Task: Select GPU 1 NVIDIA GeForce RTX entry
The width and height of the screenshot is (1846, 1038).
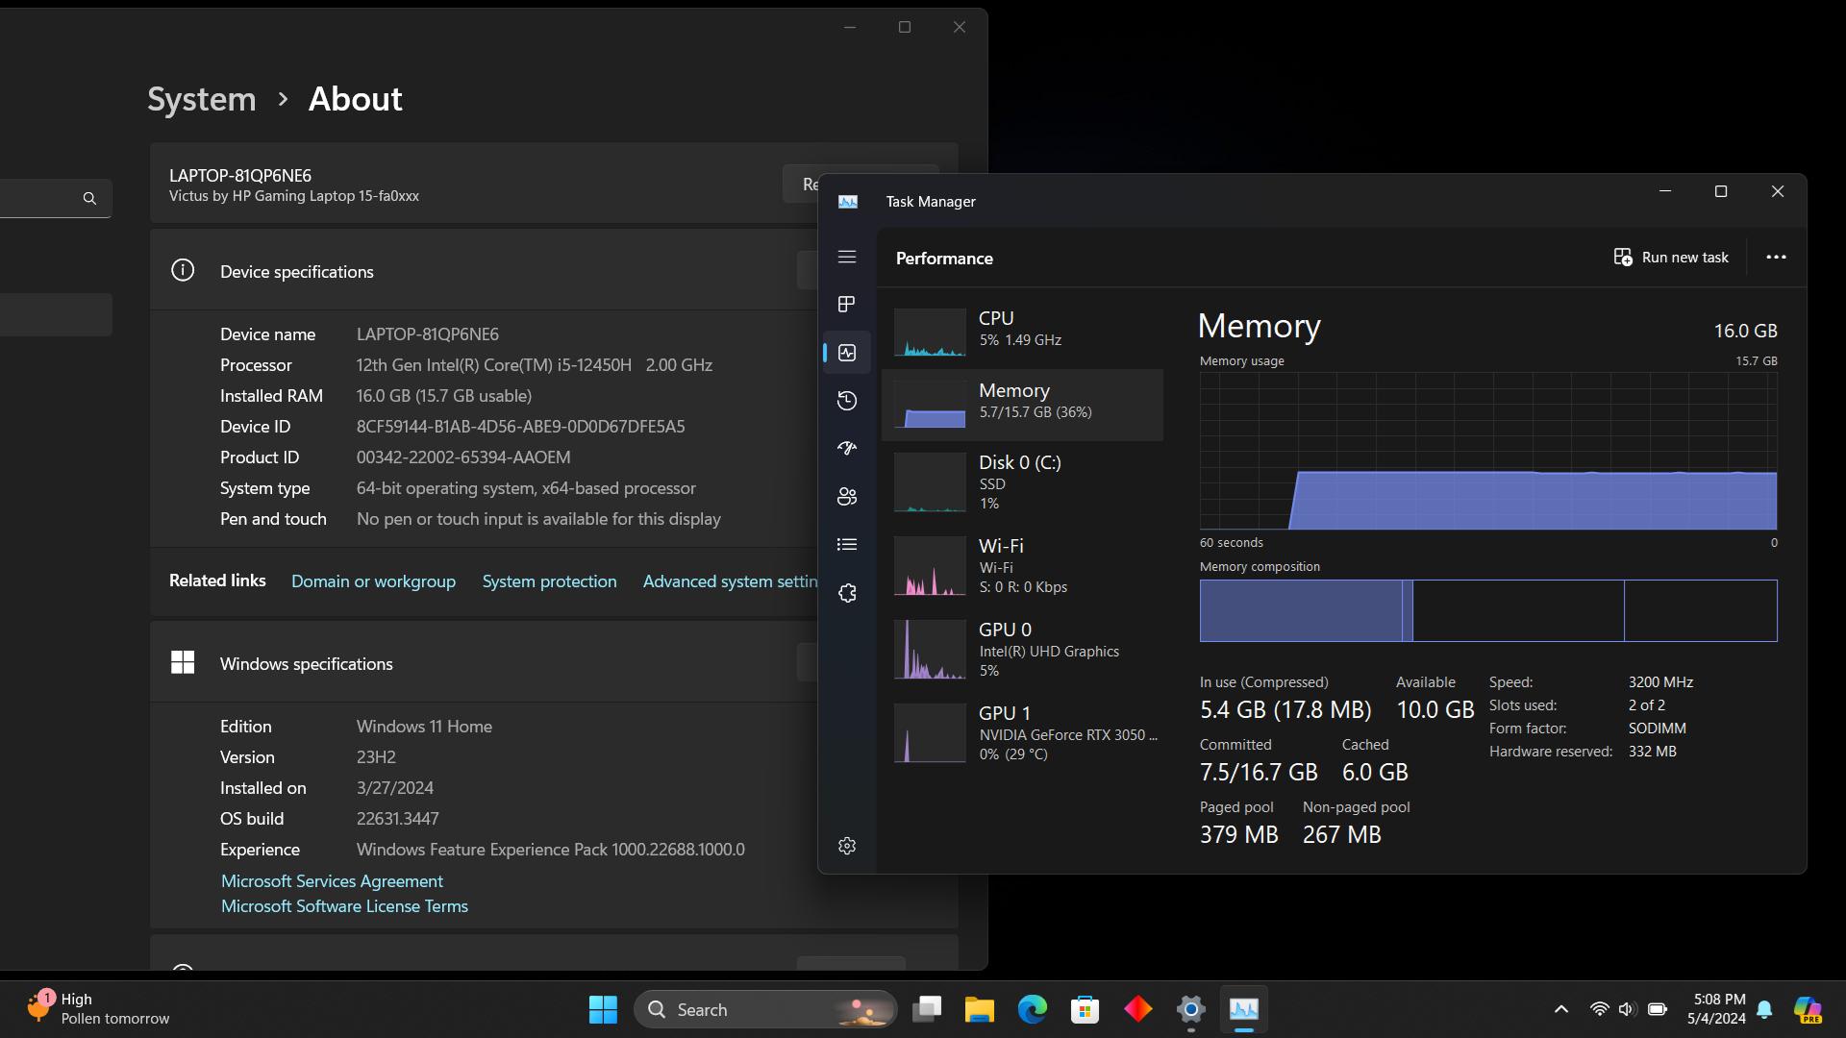Action: (x=1022, y=733)
